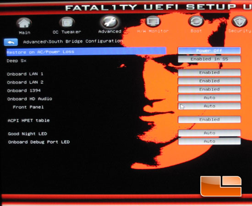Image resolution: width=252 pixels, height=206 pixels.
Task: Open the Security tab label
Action: pyautogui.click(x=240, y=31)
